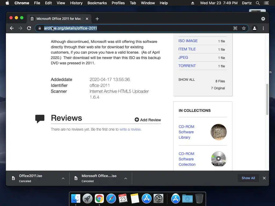Open the CD-ROM Software Collection link
The width and height of the screenshot is (275, 206).
[x=187, y=159]
